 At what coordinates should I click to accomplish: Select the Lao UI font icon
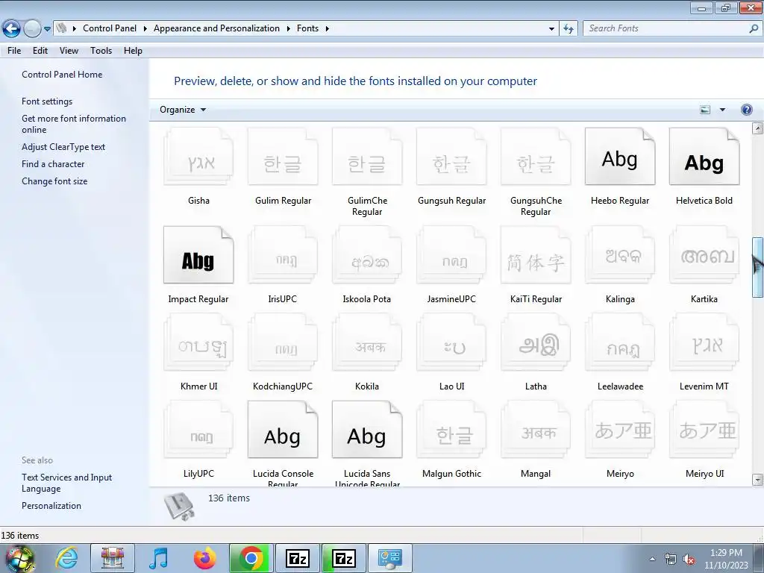click(451, 342)
